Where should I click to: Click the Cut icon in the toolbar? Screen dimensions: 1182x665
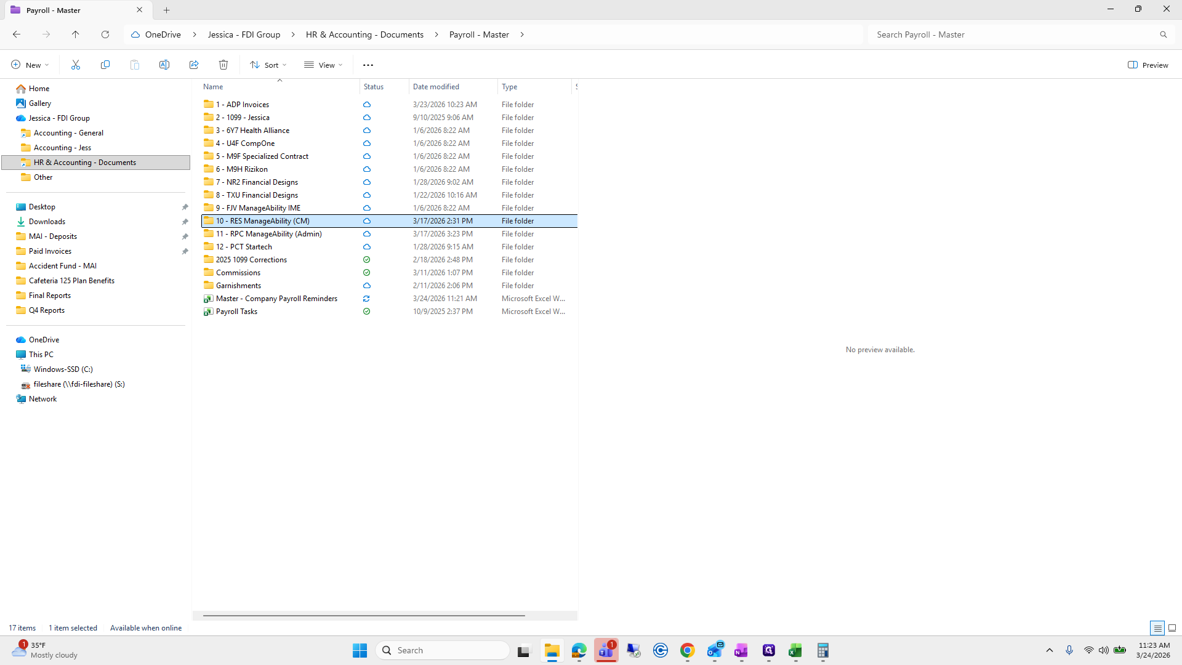(75, 65)
